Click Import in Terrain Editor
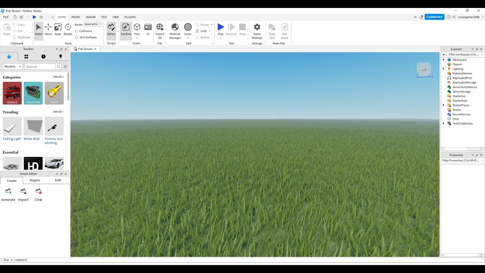 pyautogui.click(x=23, y=194)
